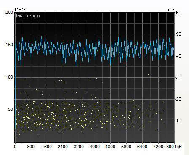Click the 'trial version' watermark text
Screen dimensions: 189x155
coord(28,16)
